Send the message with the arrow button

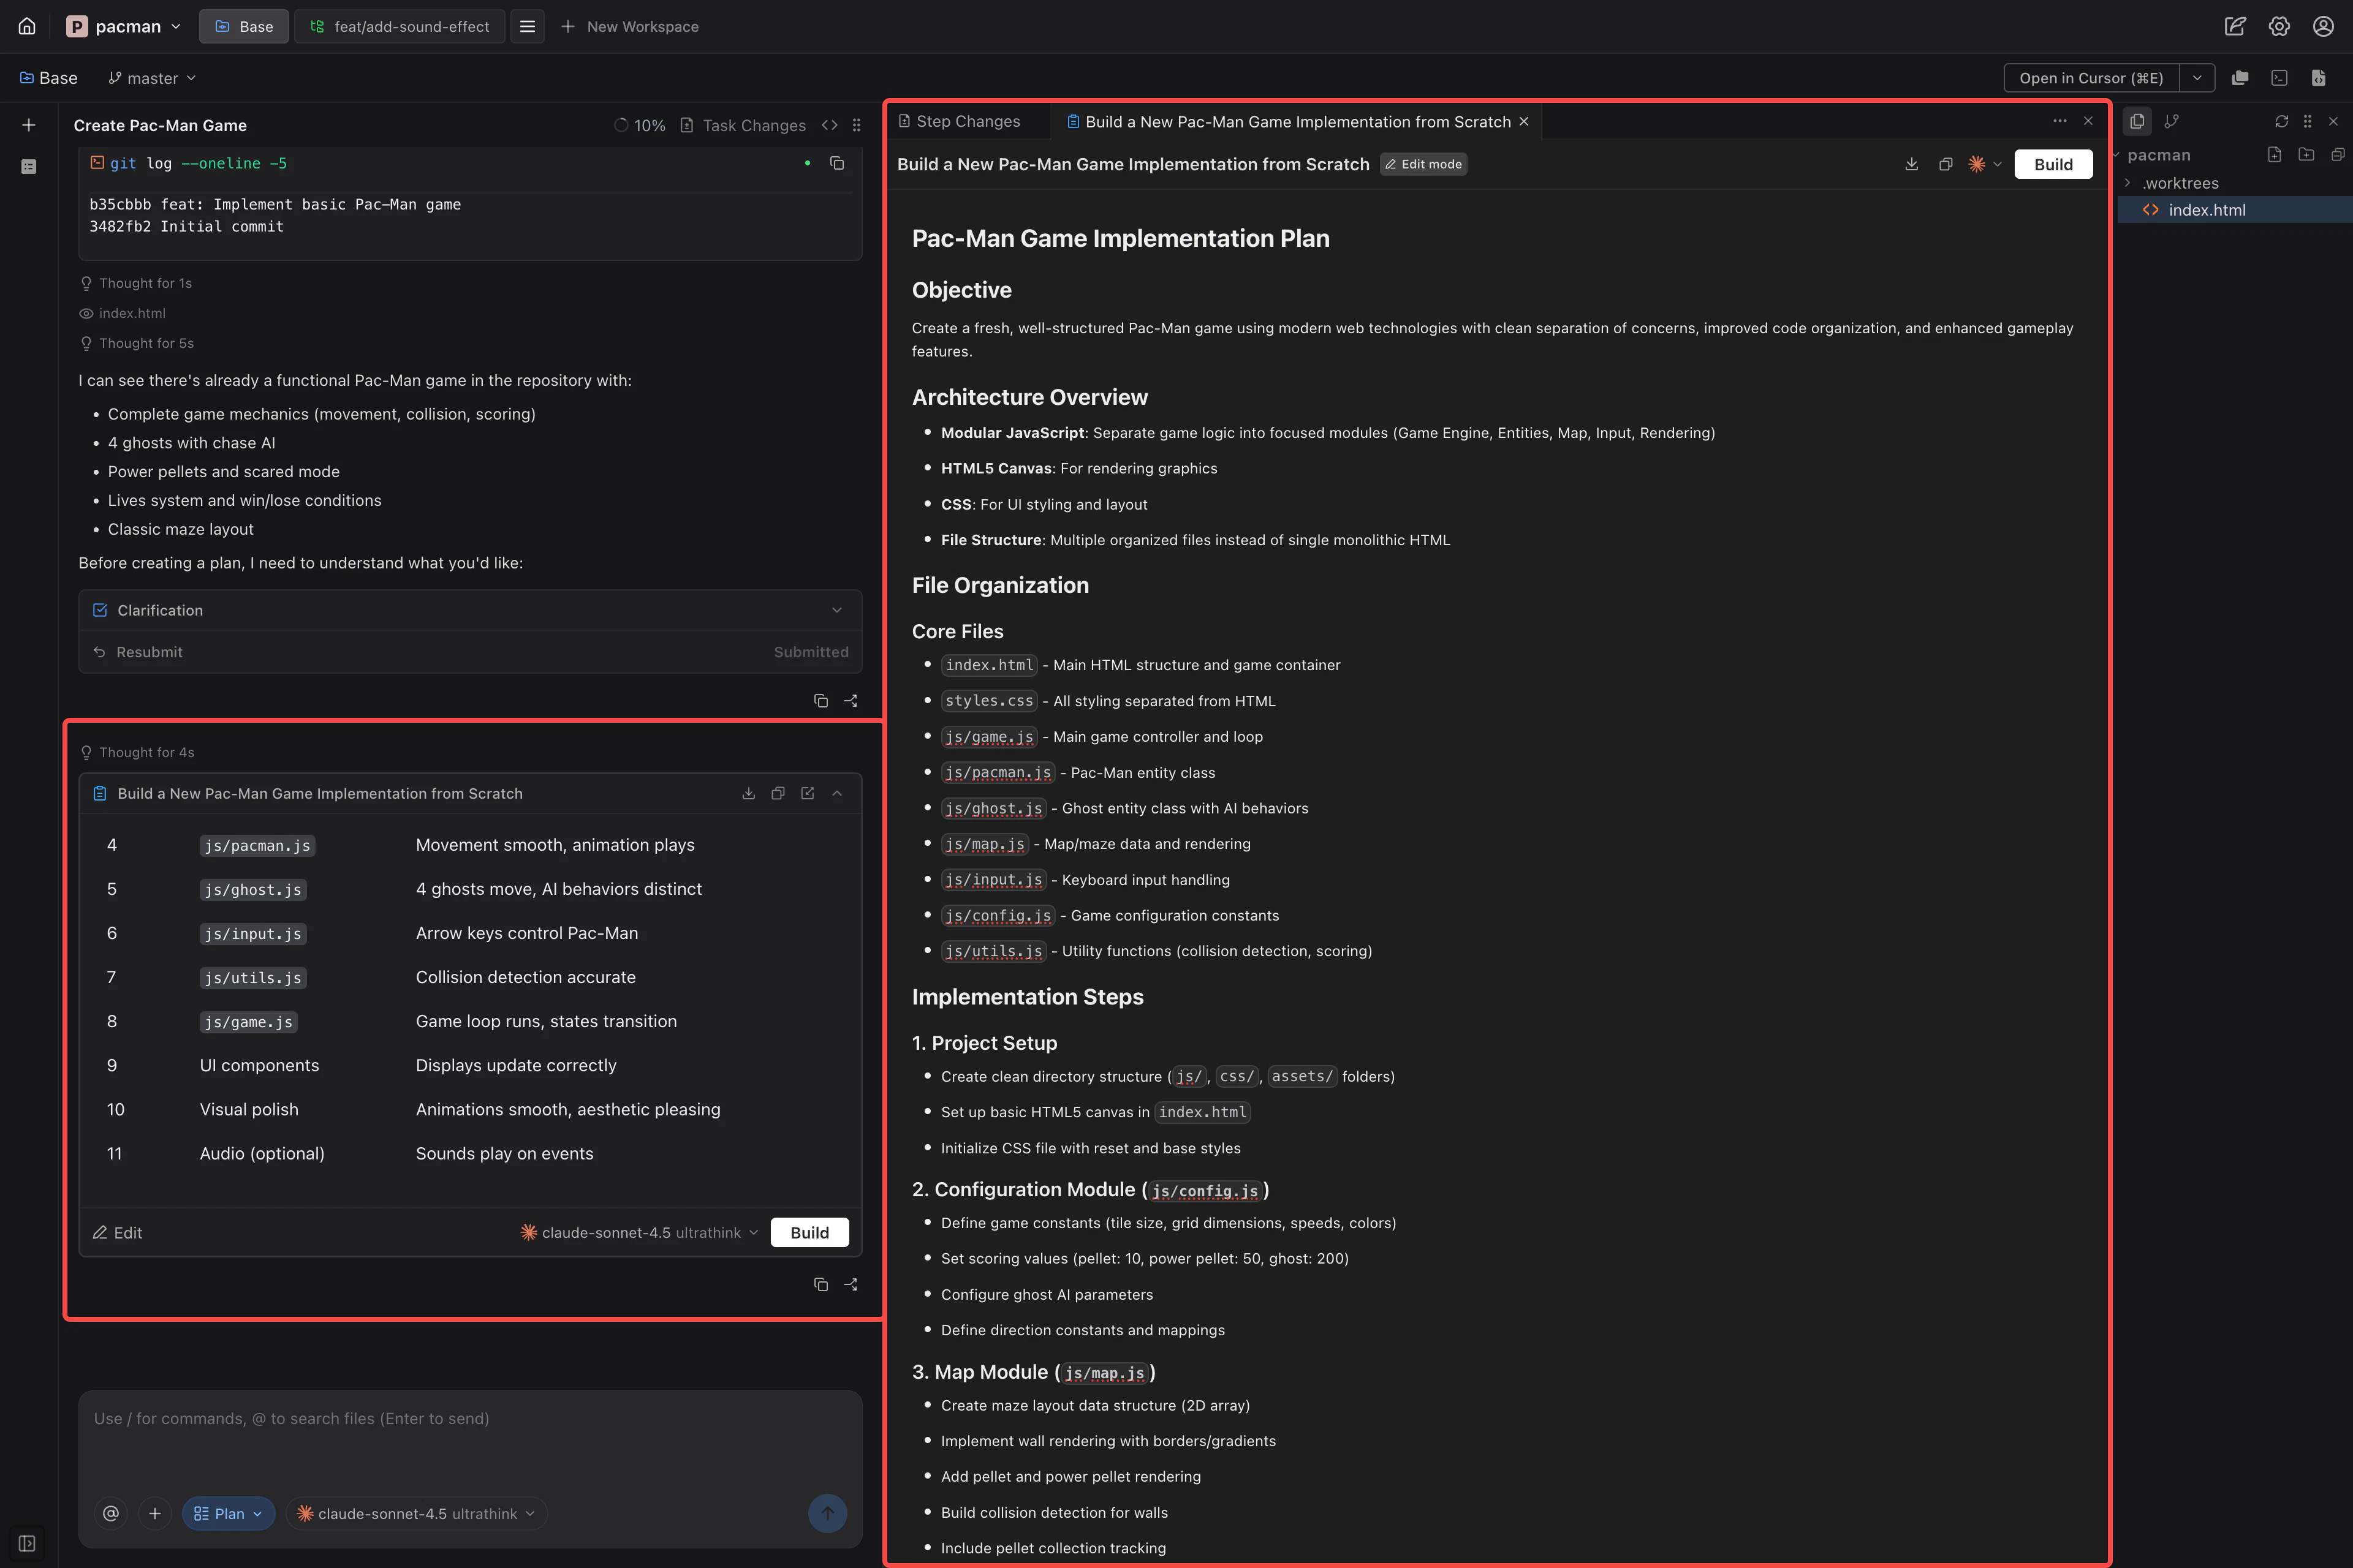coord(827,1513)
